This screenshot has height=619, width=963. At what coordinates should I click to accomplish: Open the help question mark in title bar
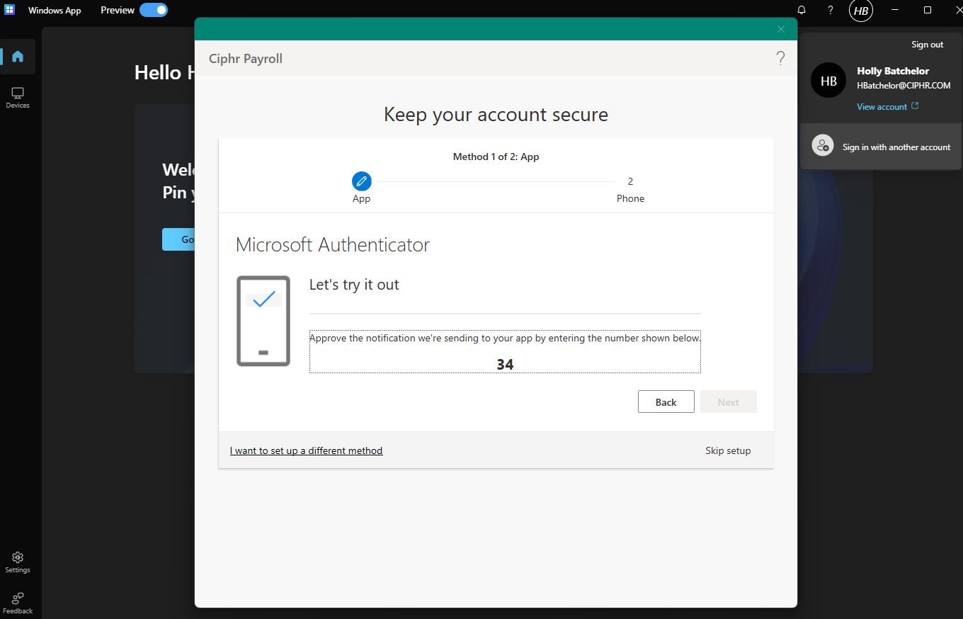click(831, 10)
